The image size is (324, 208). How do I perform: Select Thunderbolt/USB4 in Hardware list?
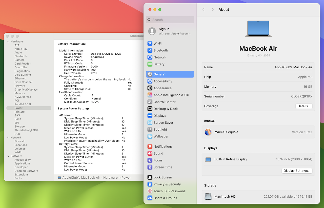[27, 130]
